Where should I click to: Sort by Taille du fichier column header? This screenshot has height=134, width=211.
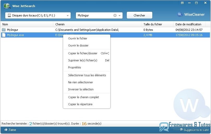pyautogui.click(x=157, y=24)
